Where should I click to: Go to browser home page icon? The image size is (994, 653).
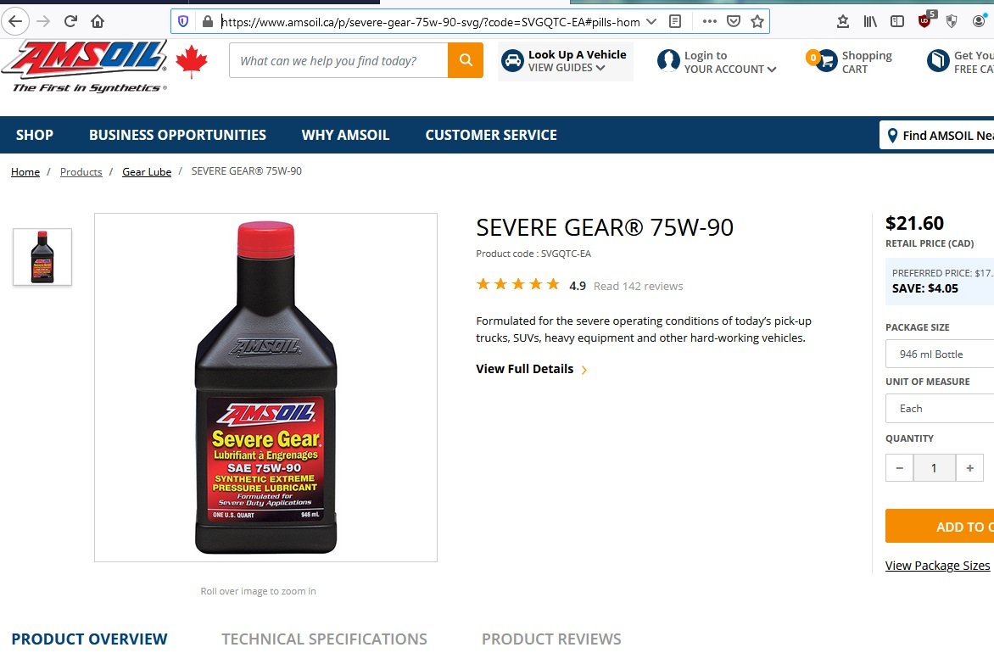(98, 21)
